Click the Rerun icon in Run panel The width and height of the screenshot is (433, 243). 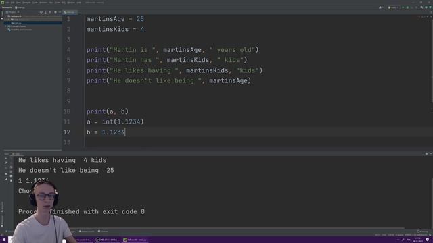(6, 159)
